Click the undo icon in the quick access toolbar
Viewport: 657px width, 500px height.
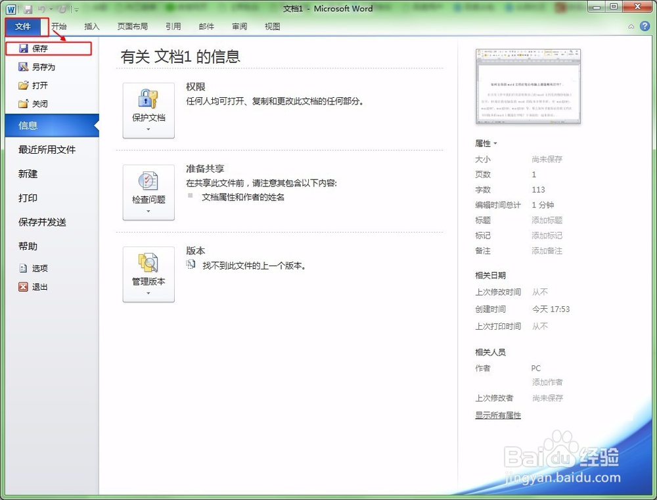pyautogui.click(x=42, y=9)
